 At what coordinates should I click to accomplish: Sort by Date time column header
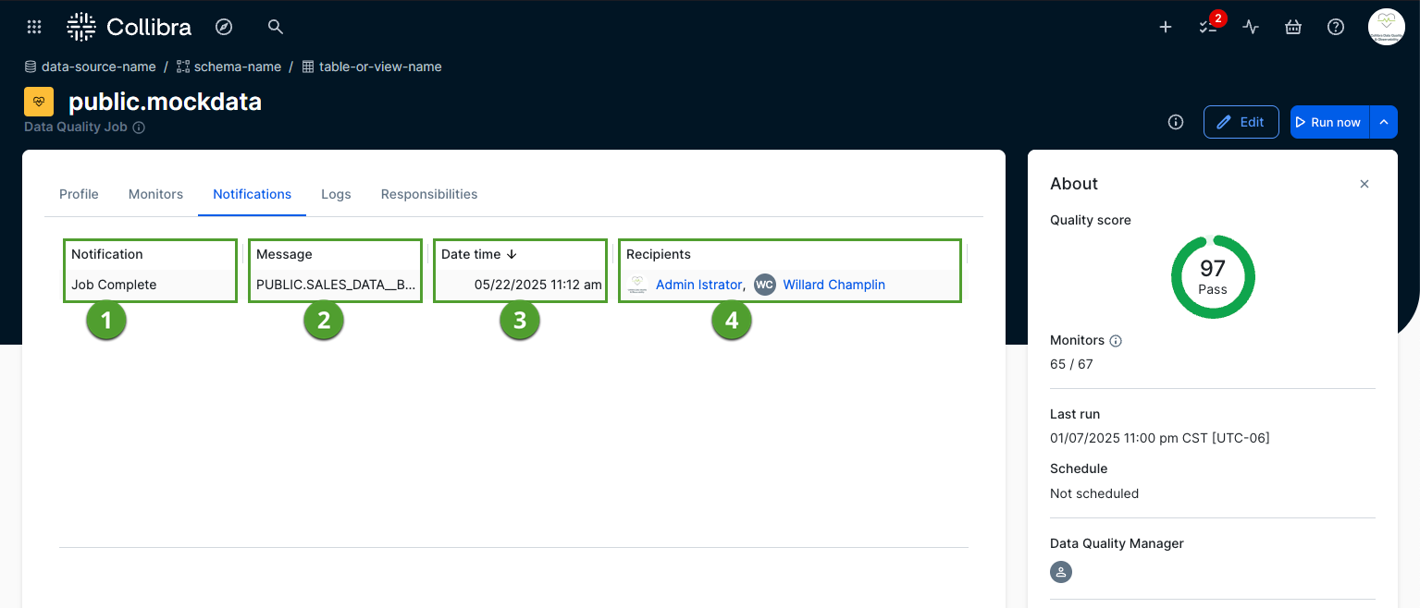(478, 254)
